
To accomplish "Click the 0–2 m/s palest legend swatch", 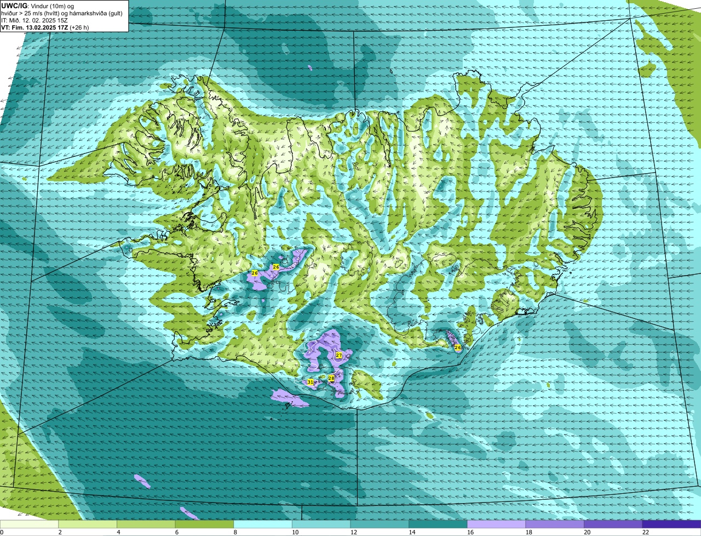I will click(29, 524).
